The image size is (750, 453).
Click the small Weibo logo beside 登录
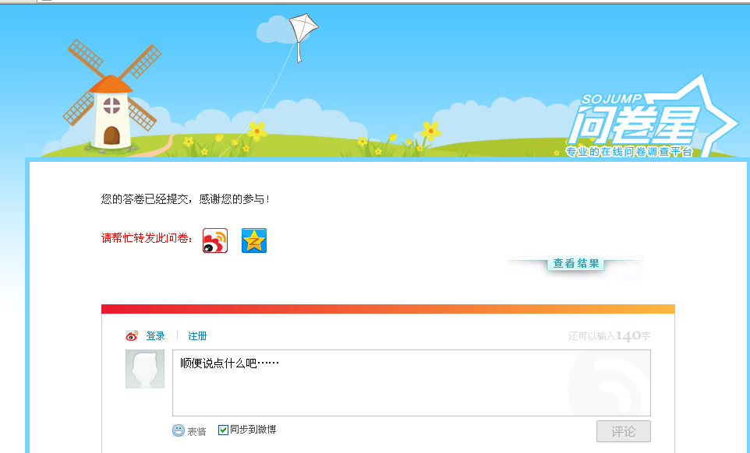click(132, 336)
